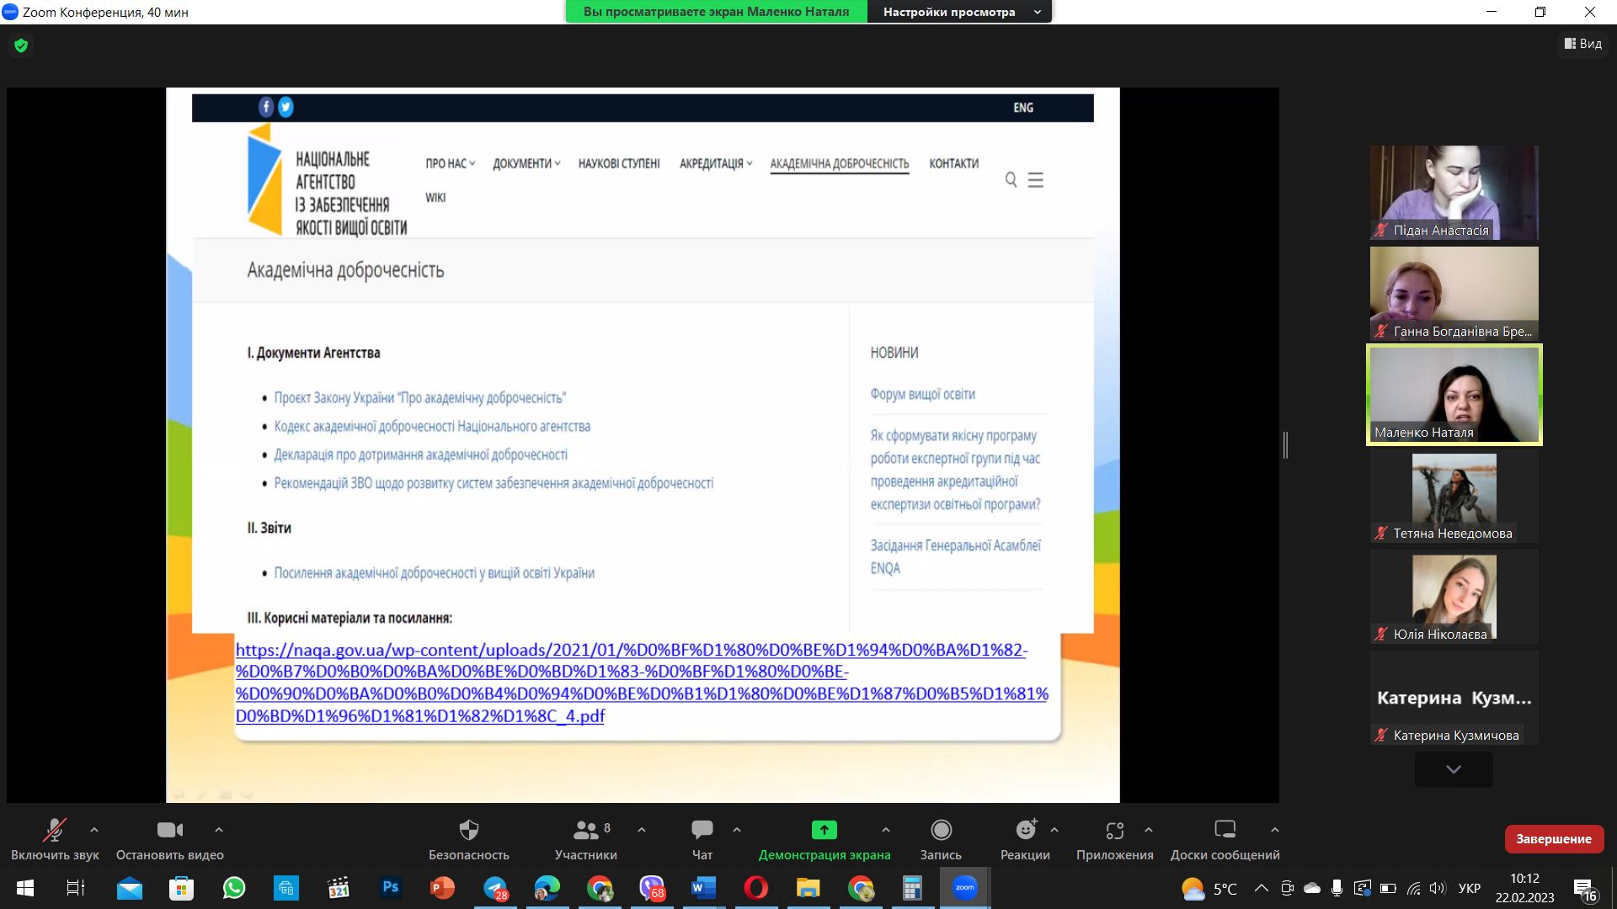Open the Participants panel
This screenshot has height=909, width=1617.
pyautogui.click(x=585, y=831)
